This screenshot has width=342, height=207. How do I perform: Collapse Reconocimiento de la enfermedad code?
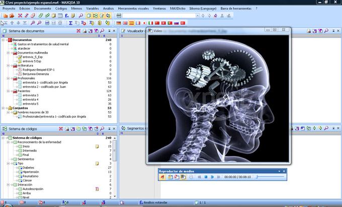tap(8, 142)
